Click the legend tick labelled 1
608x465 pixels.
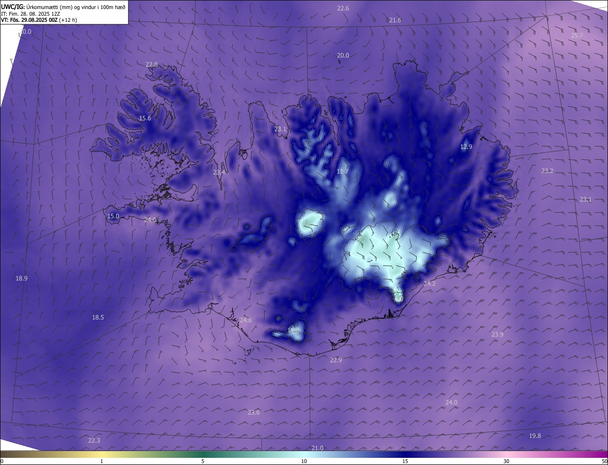[102, 461]
